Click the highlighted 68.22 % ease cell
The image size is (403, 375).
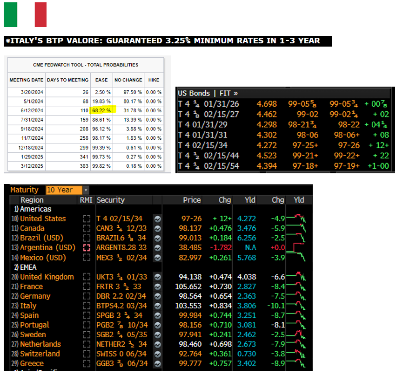(102, 110)
